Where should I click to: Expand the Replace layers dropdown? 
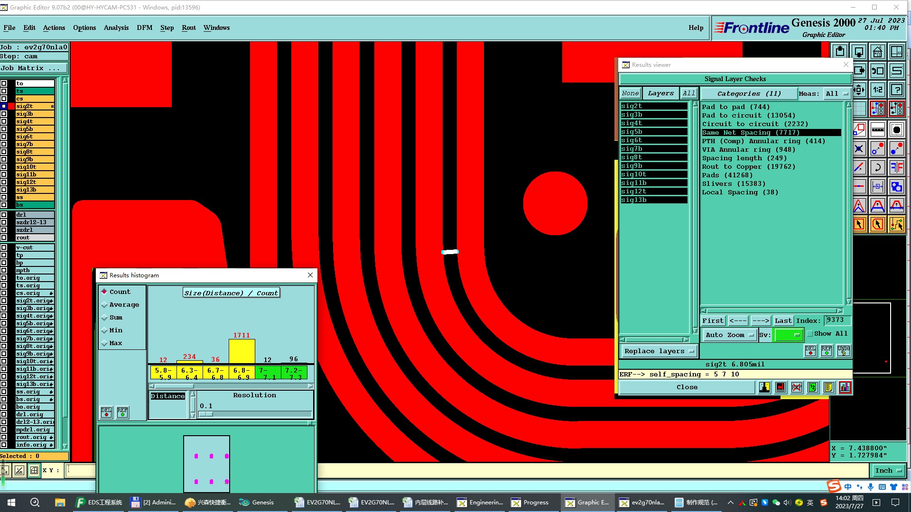[x=659, y=351]
